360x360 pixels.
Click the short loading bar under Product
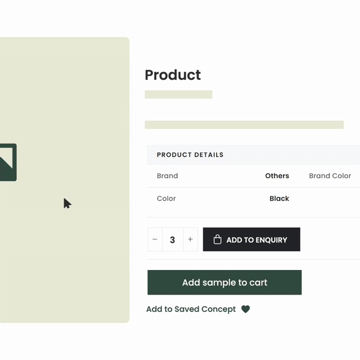178,94
